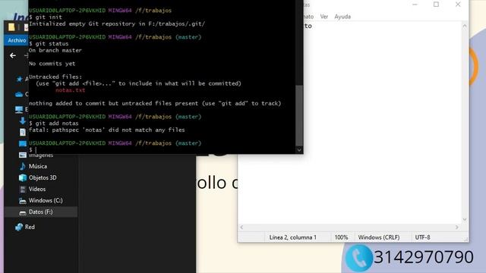Click the '$ git init' command line
Screen dimensions: 486x273
coord(46,17)
